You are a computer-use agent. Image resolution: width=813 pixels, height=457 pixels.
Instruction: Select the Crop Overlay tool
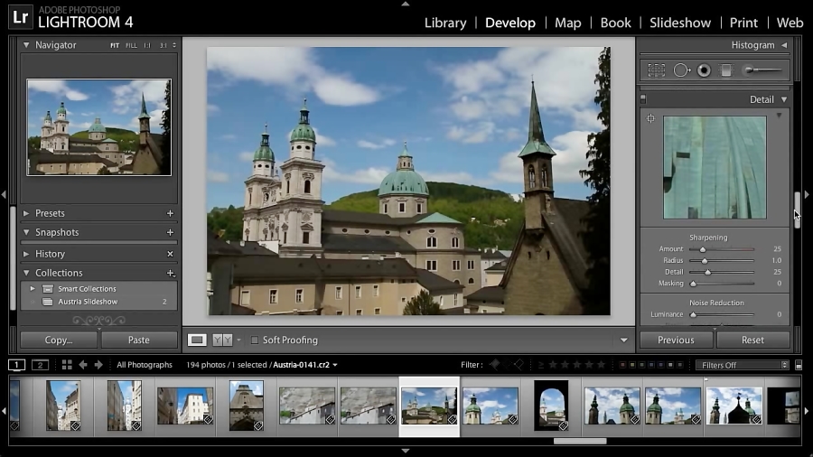pos(656,70)
